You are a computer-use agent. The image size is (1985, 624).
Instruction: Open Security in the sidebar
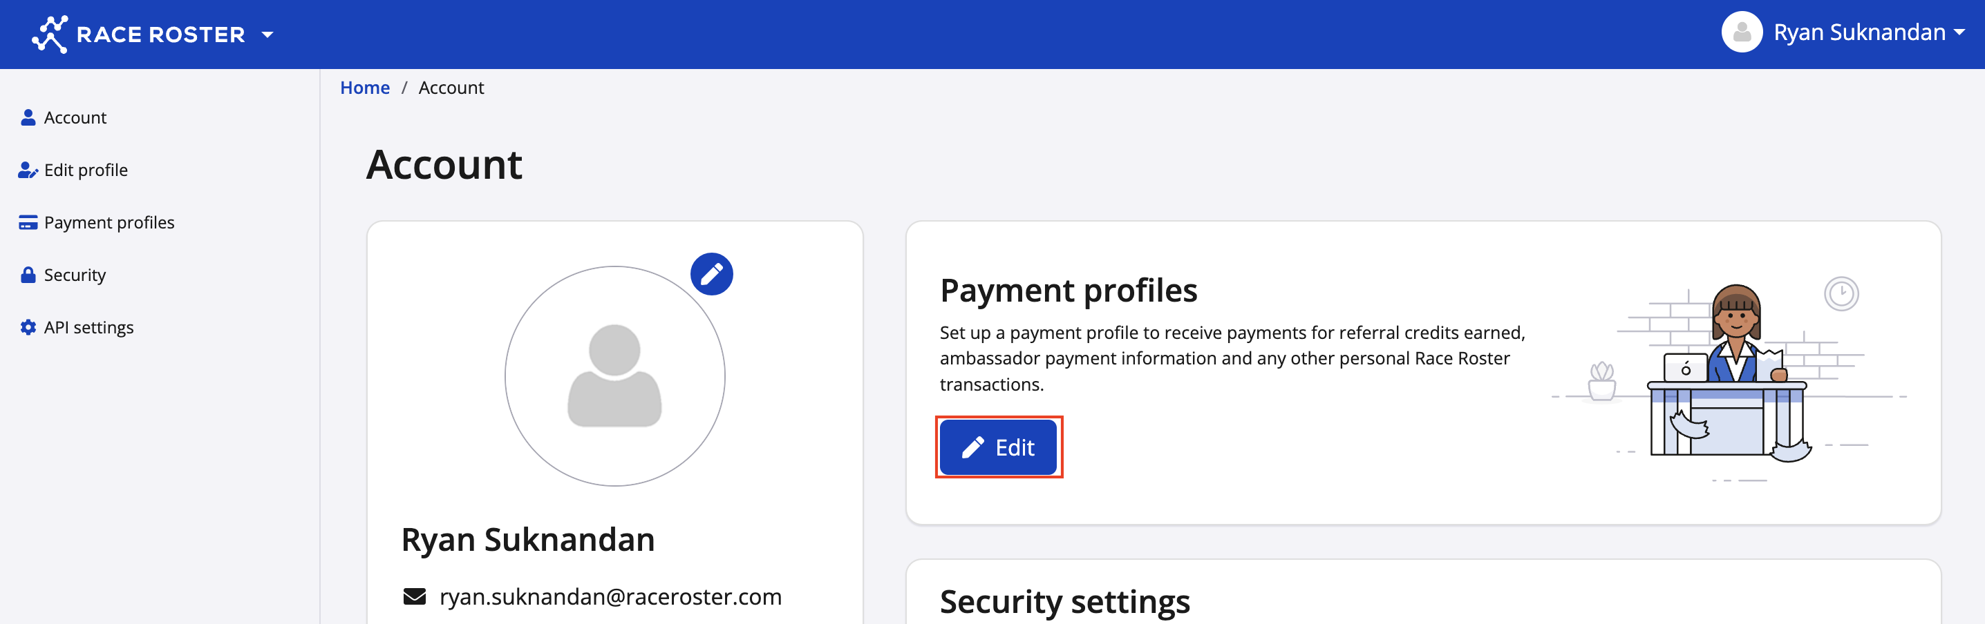(75, 275)
